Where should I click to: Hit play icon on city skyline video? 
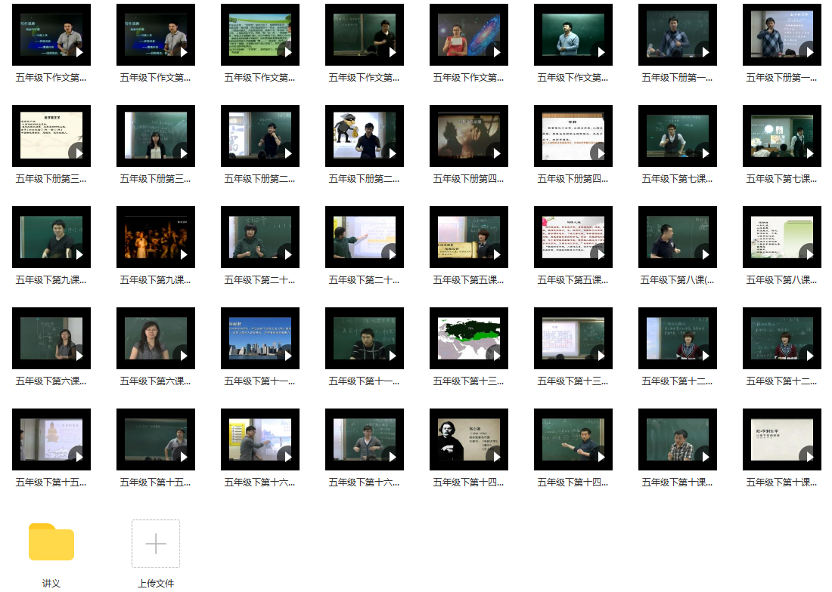287,356
